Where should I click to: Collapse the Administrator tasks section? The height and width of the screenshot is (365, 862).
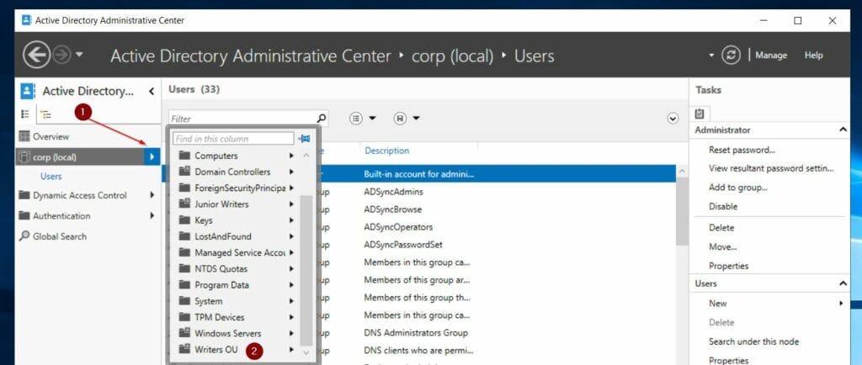(x=843, y=130)
